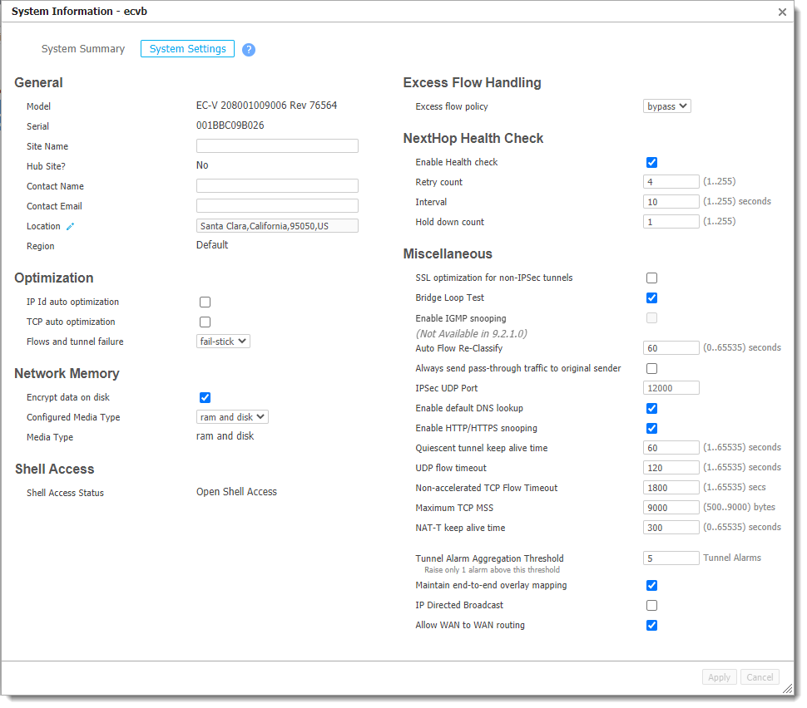Switch to the System Summary tab
Screen dimensions: 807x708
click(83, 48)
